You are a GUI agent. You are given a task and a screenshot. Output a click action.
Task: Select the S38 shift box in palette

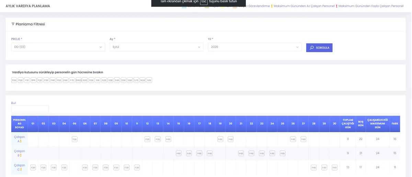[x=111, y=80]
